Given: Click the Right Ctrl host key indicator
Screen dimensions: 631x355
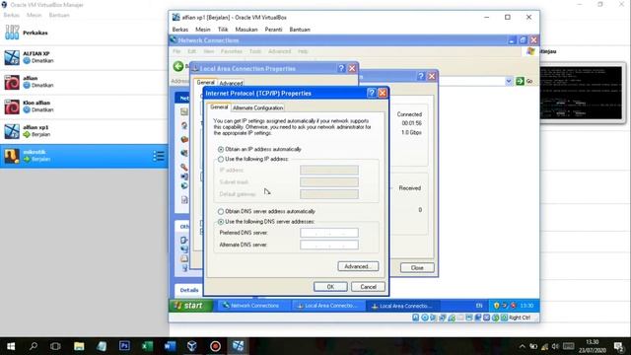Looking at the screenshot, I should tap(520, 318).
